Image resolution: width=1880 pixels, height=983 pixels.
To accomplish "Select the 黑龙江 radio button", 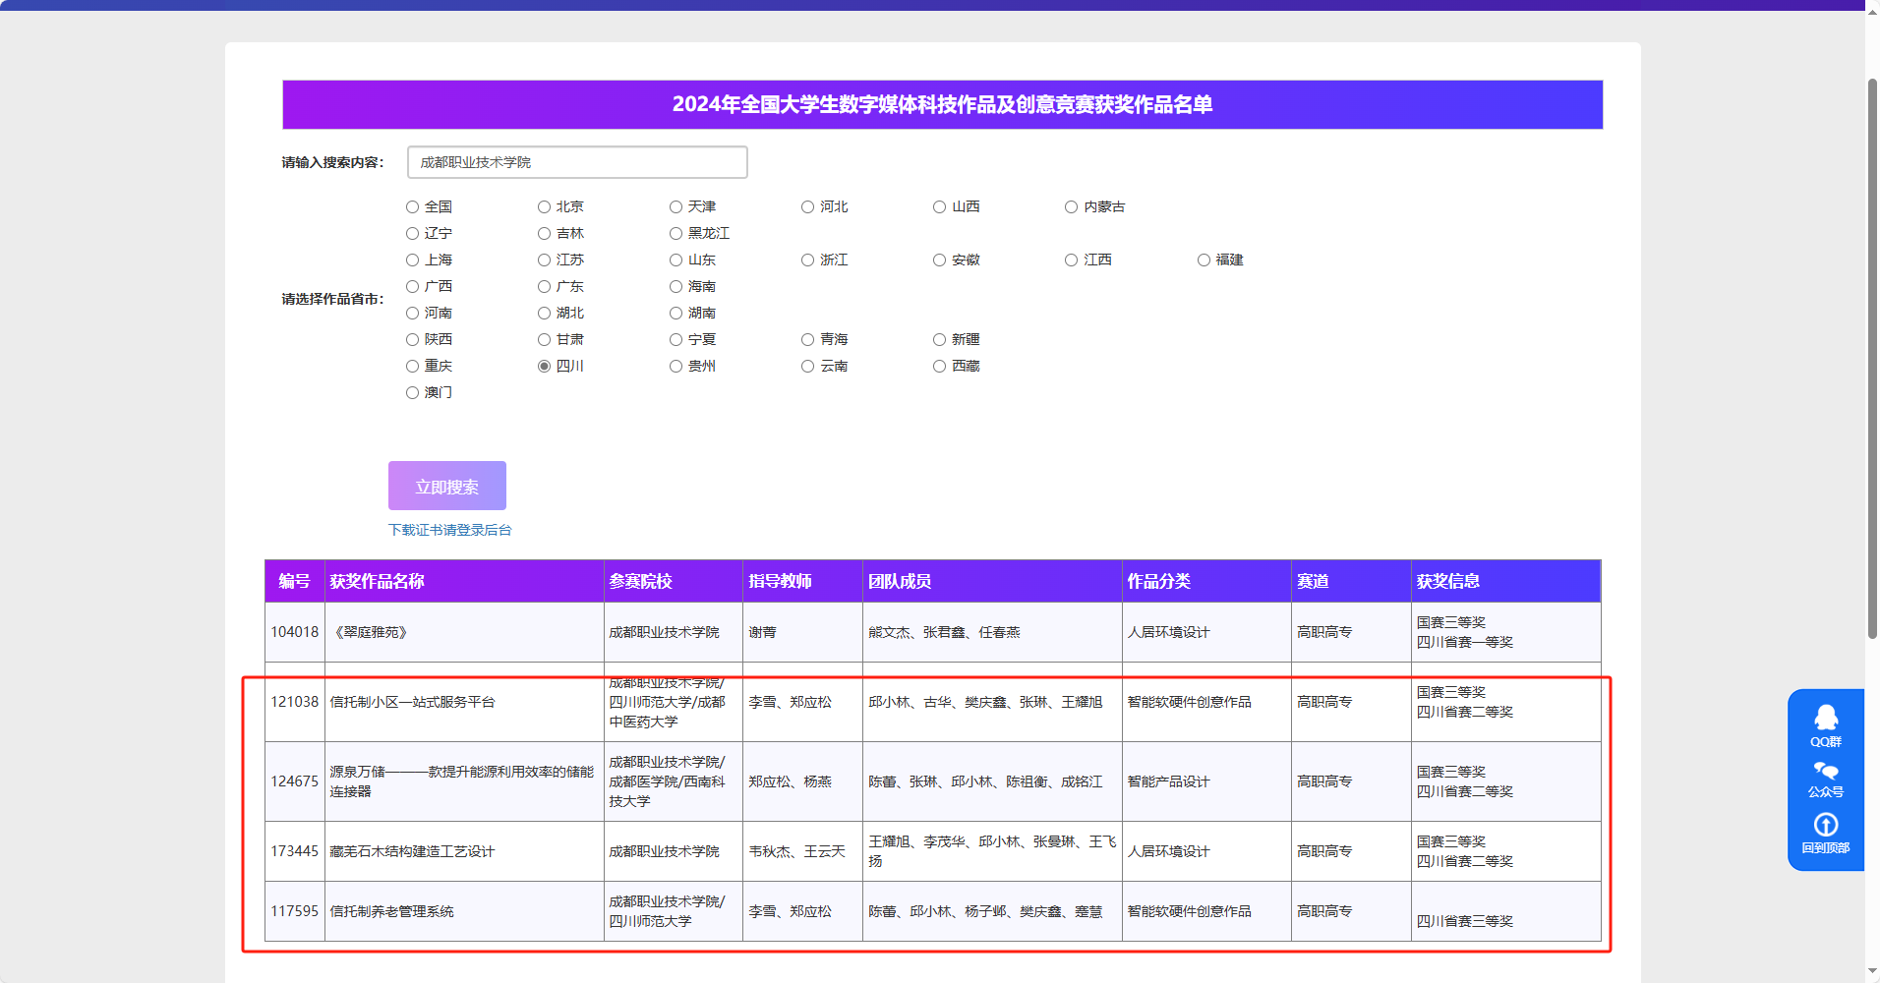I will [x=676, y=233].
